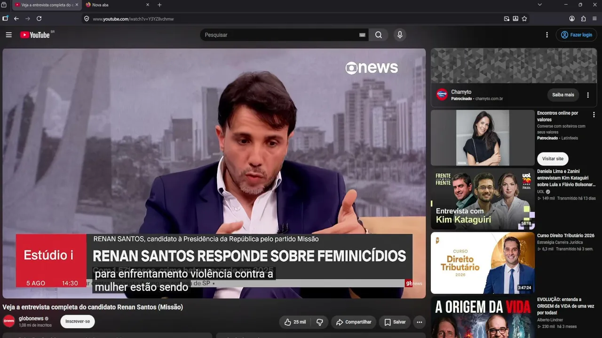Open a new browser tab
The height and width of the screenshot is (338, 602).
click(159, 5)
